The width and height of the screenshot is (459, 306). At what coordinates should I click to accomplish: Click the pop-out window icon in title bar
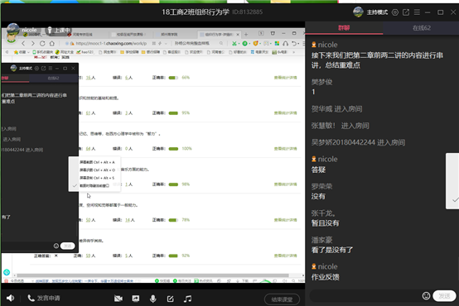[x=406, y=12]
